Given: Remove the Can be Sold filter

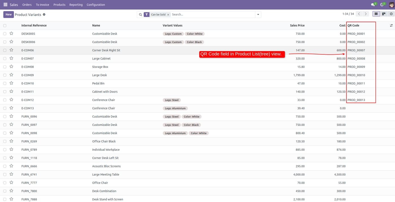Looking at the screenshot, I should tap(168, 15).
